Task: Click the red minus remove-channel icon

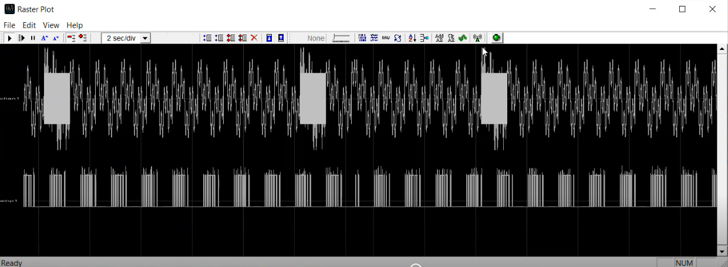Action: click(x=71, y=38)
